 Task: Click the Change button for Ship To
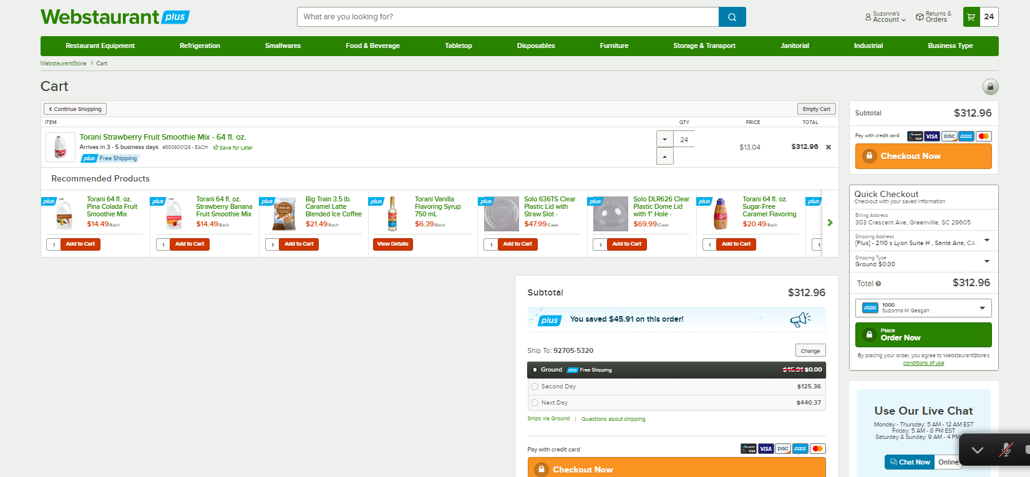810,350
